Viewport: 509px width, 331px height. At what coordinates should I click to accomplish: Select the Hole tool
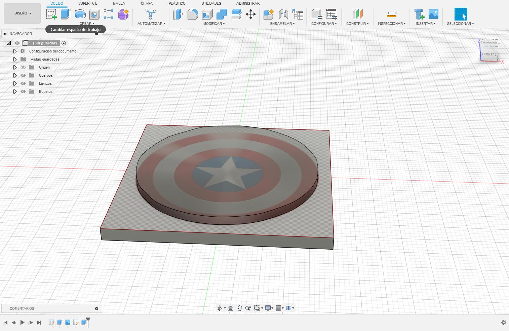coord(94,14)
